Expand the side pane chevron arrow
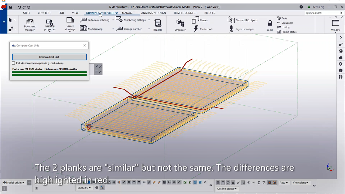 (341, 37)
